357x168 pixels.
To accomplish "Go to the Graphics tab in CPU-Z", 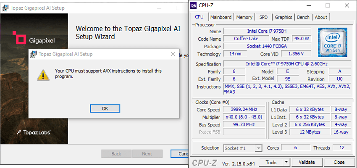I will (x=283, y=17).
